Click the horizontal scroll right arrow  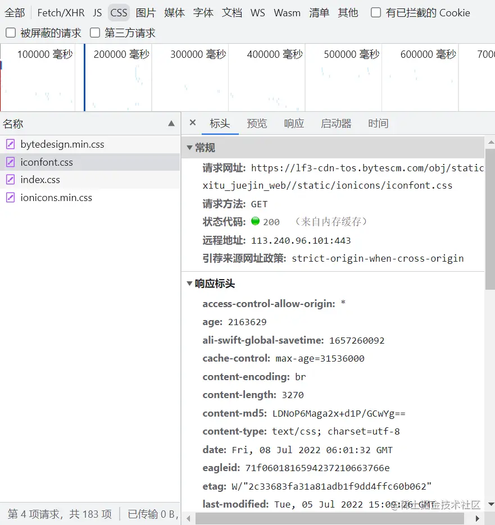pyautogui.click(x=477, y=519)
